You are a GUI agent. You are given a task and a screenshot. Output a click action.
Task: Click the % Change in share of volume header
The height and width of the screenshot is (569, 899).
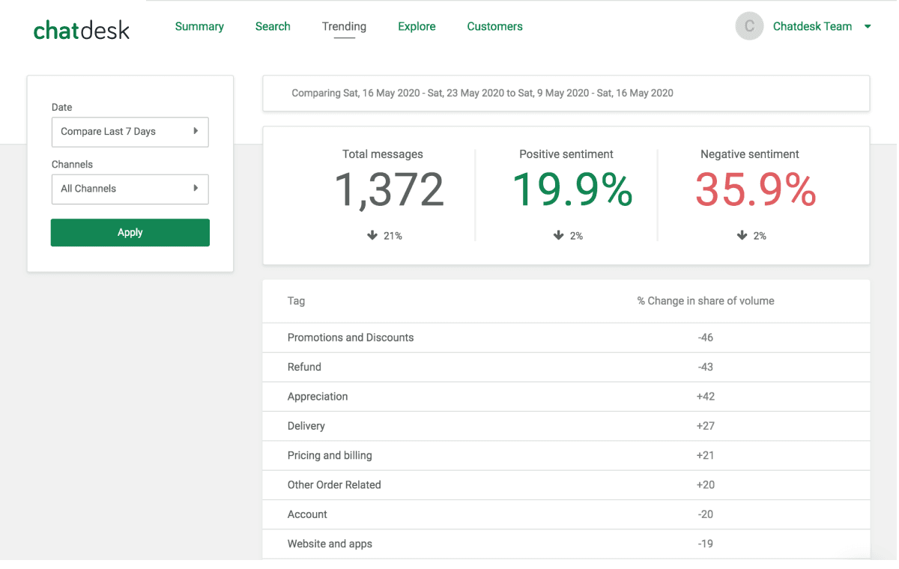click(704, 301)
